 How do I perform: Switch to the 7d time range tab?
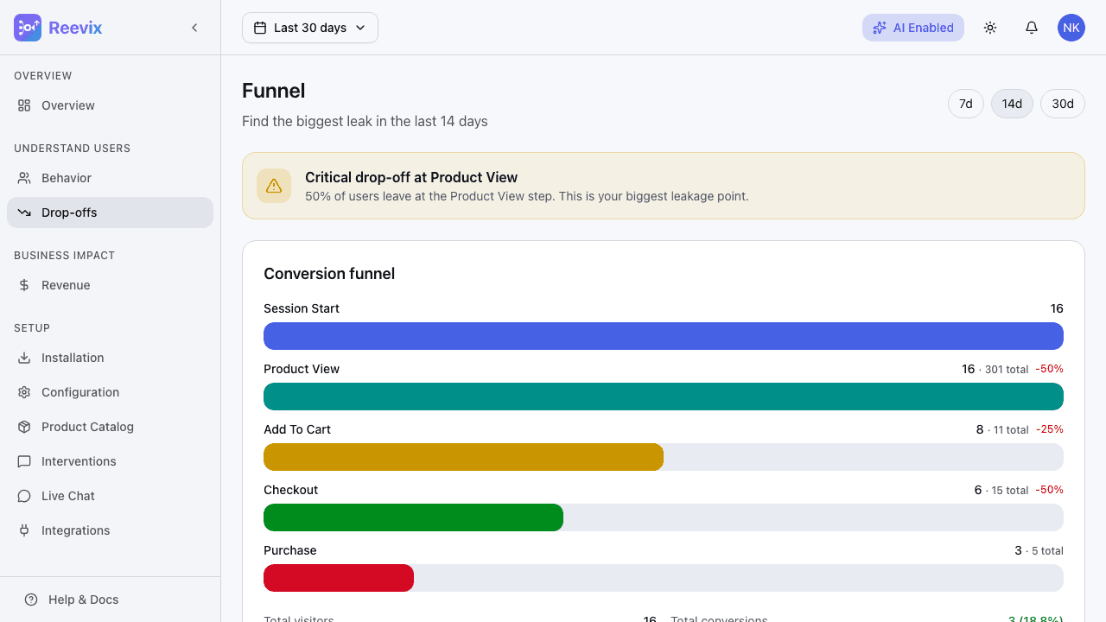pos(965,103)
